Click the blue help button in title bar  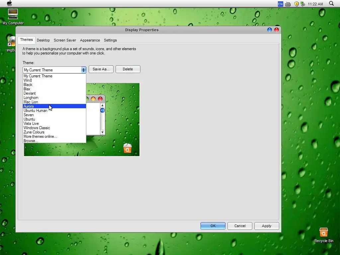[x=270, y=30]
